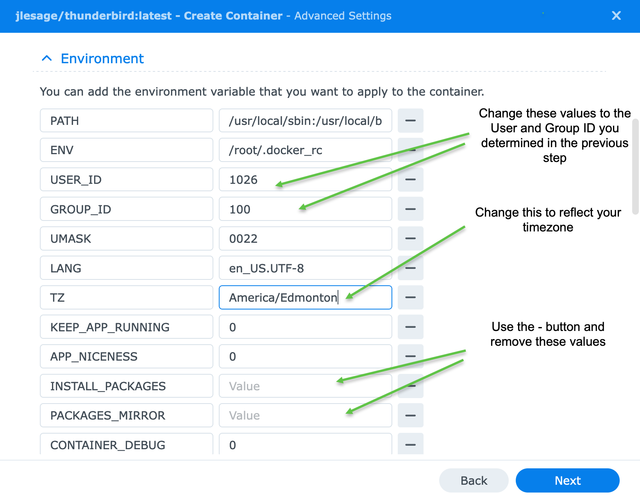640x498 pixels.
Task: Click the dialog's vertical scrollbar
Action: 636,167
